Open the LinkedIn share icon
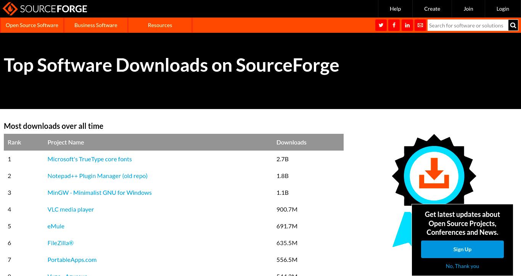The height and width of the screenshot is (276, 521). [x=407, y=25]
